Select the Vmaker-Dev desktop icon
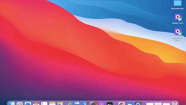This screenshot has height=105, width=186. click(178, 32)
